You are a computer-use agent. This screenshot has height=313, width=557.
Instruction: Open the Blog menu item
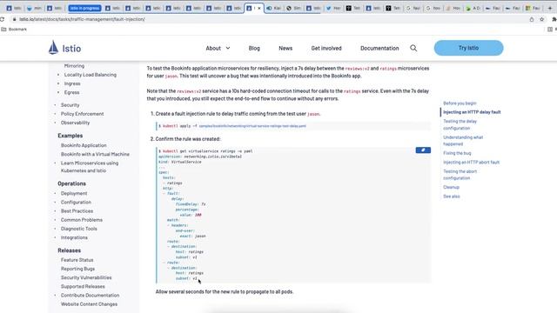click(x=254, y=49)
